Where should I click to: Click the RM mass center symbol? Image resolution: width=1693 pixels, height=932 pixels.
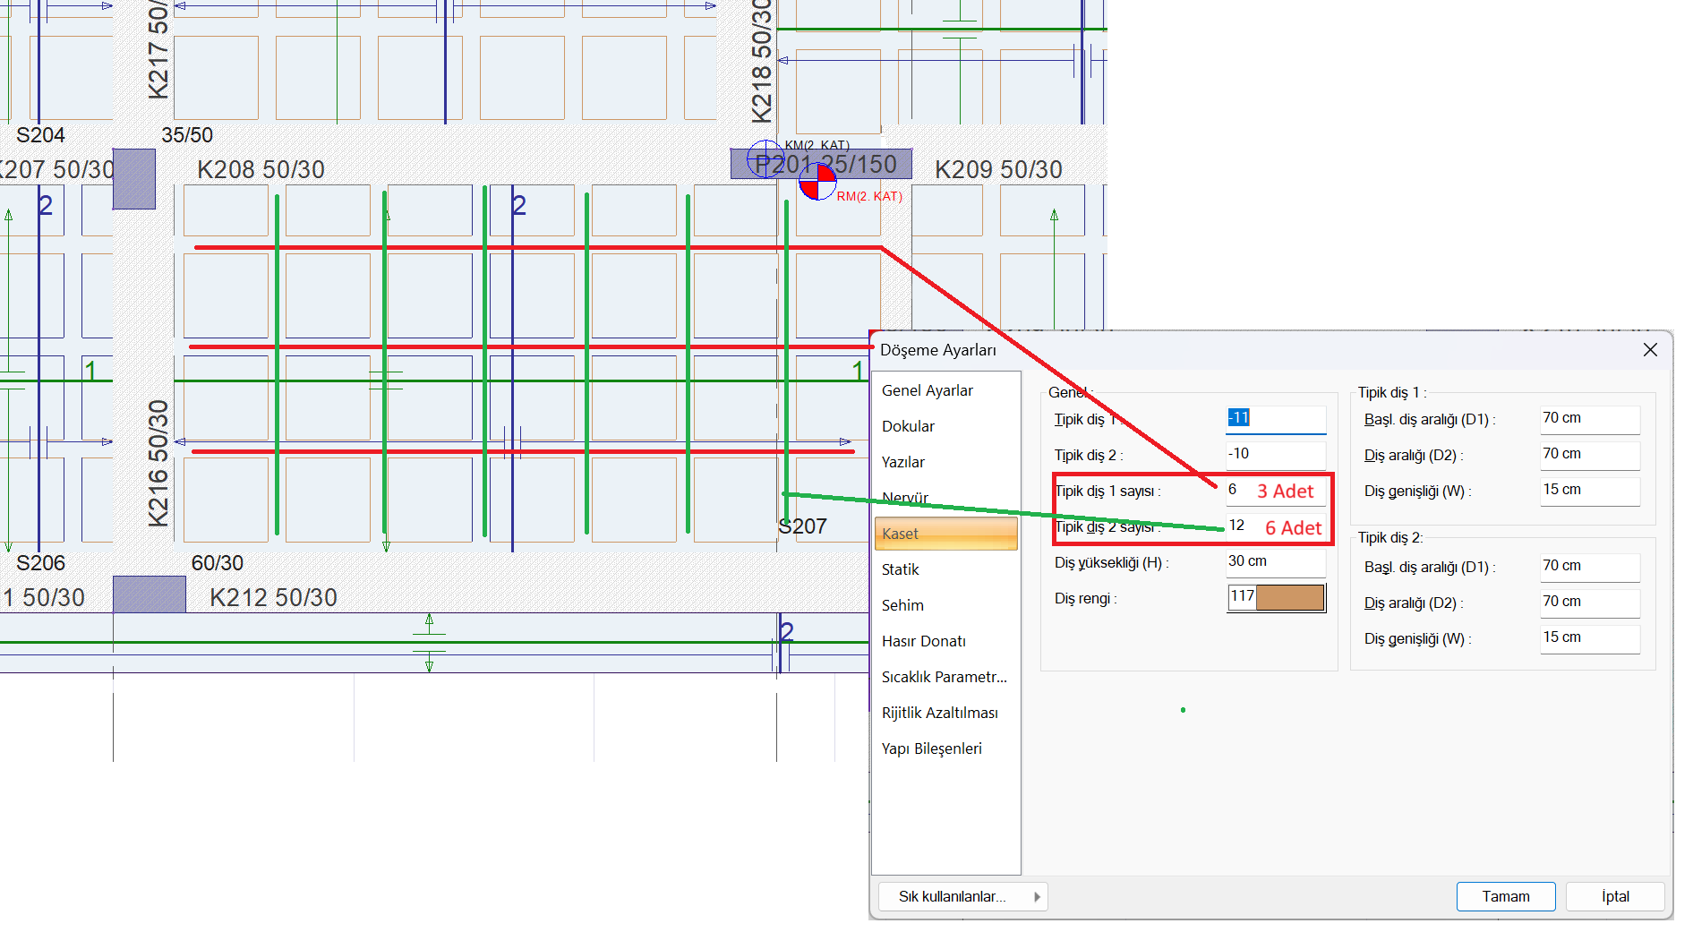(x=817, y=183)
